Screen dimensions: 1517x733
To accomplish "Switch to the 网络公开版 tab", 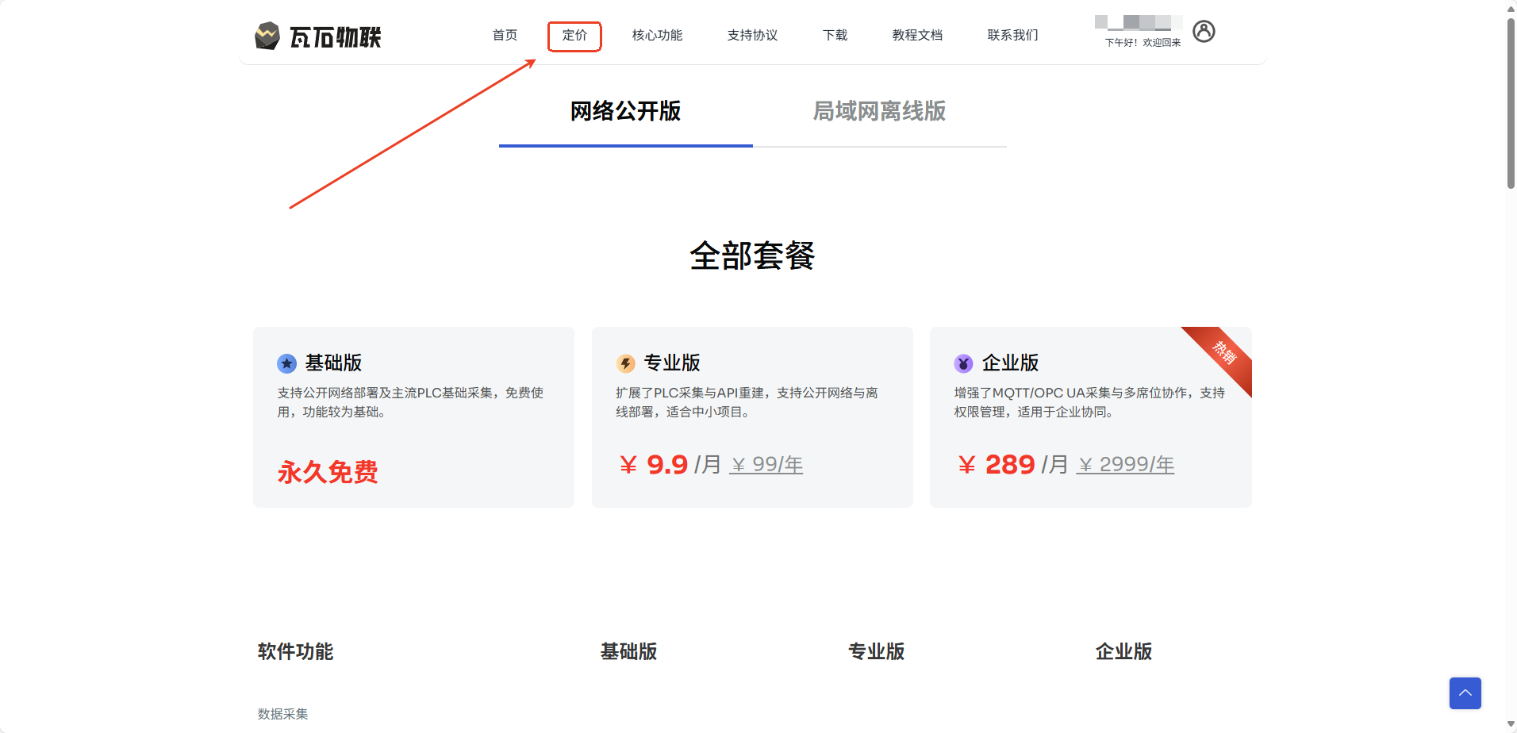I will pyautogui.click(x=625, y=112).
